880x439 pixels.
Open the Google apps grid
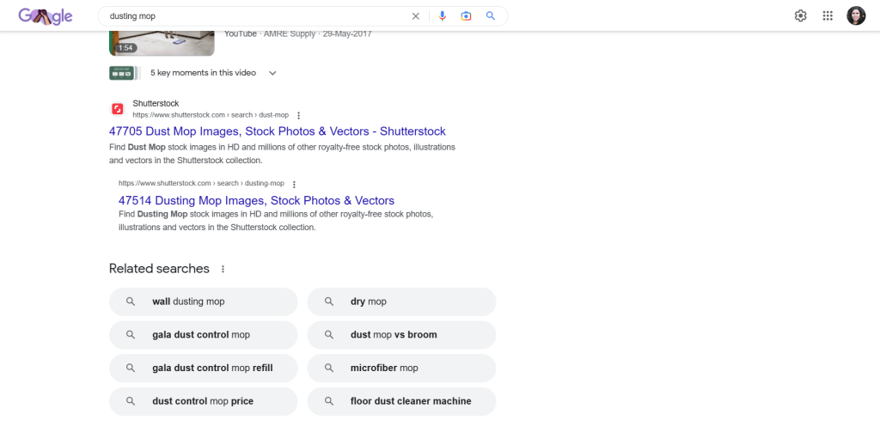[828, 15]
